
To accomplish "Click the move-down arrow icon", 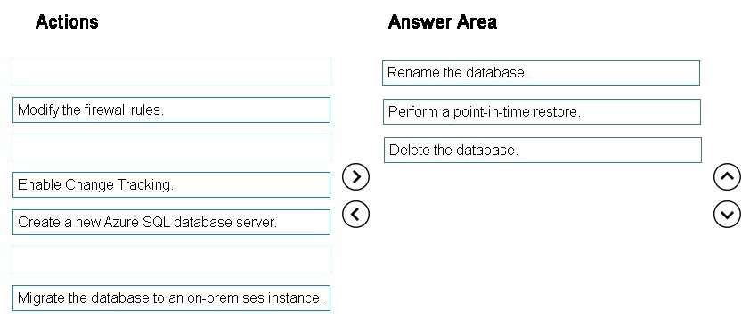I will click(x=727, y=215).
